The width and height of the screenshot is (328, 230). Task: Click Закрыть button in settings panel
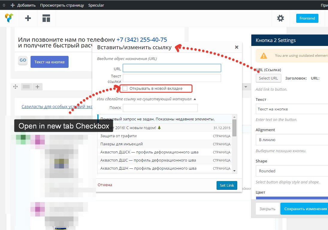pos(267,209)
